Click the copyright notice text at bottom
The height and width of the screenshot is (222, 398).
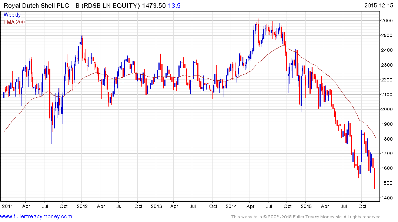307,217
